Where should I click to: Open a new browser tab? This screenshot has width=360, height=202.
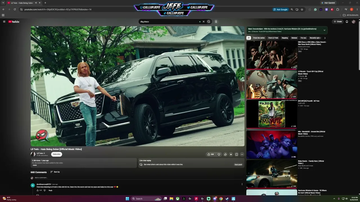click(45, 3)
